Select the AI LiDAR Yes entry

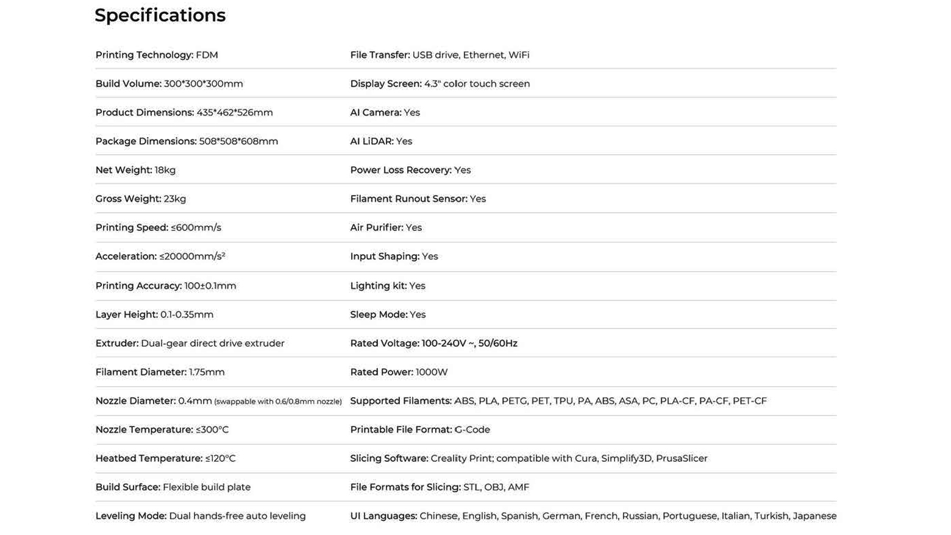381,141
